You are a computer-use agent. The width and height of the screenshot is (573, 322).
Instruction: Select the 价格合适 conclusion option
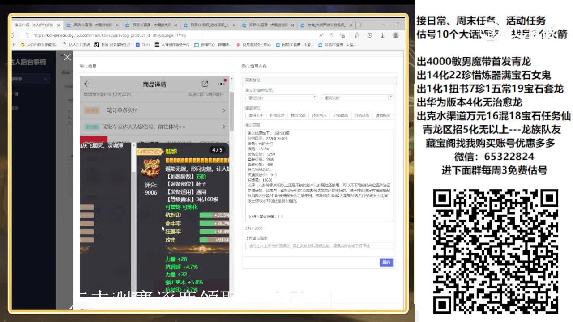click(277, 115)
